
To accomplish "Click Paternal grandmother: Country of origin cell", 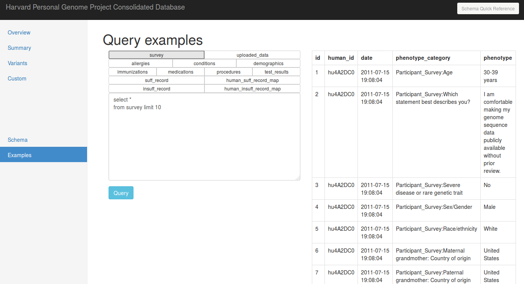I will click(437, 274).
